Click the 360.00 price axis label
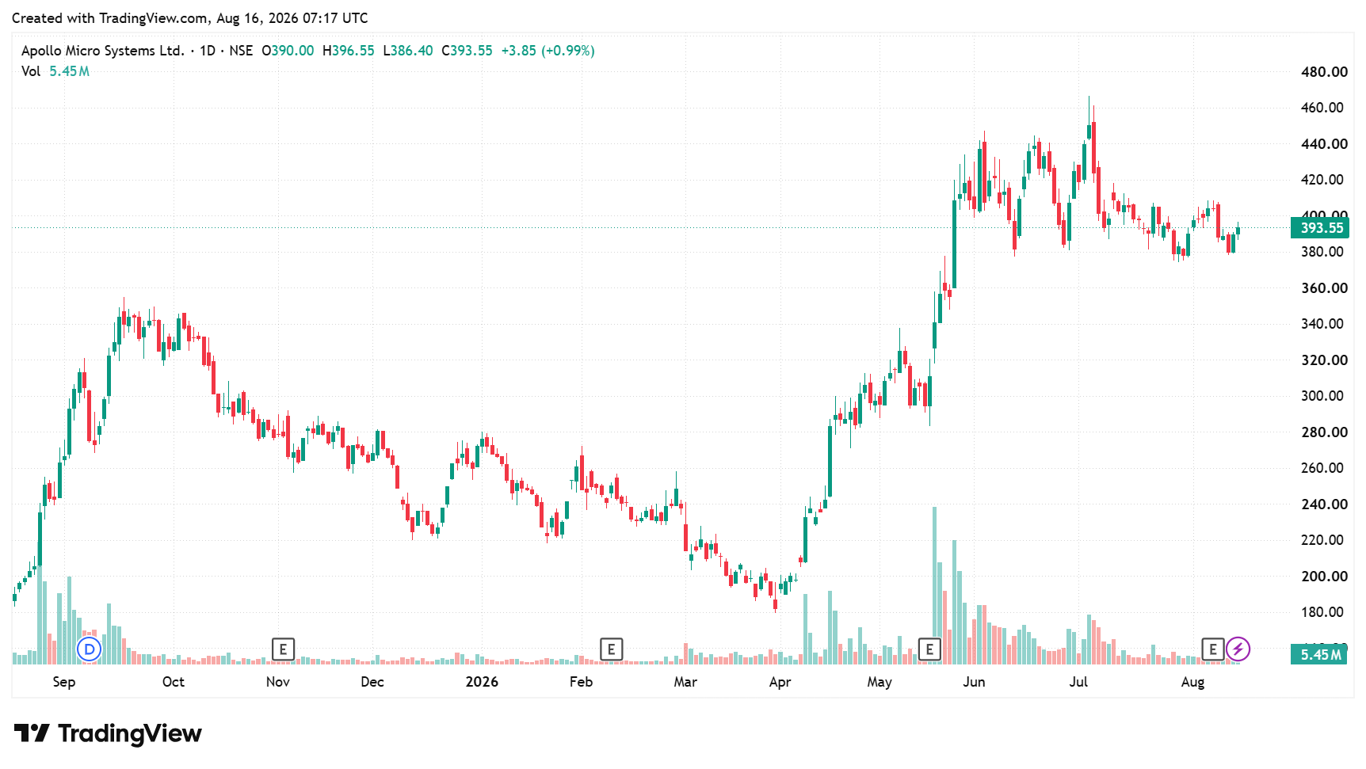 pyautogui.click(x=1324, y=288)
